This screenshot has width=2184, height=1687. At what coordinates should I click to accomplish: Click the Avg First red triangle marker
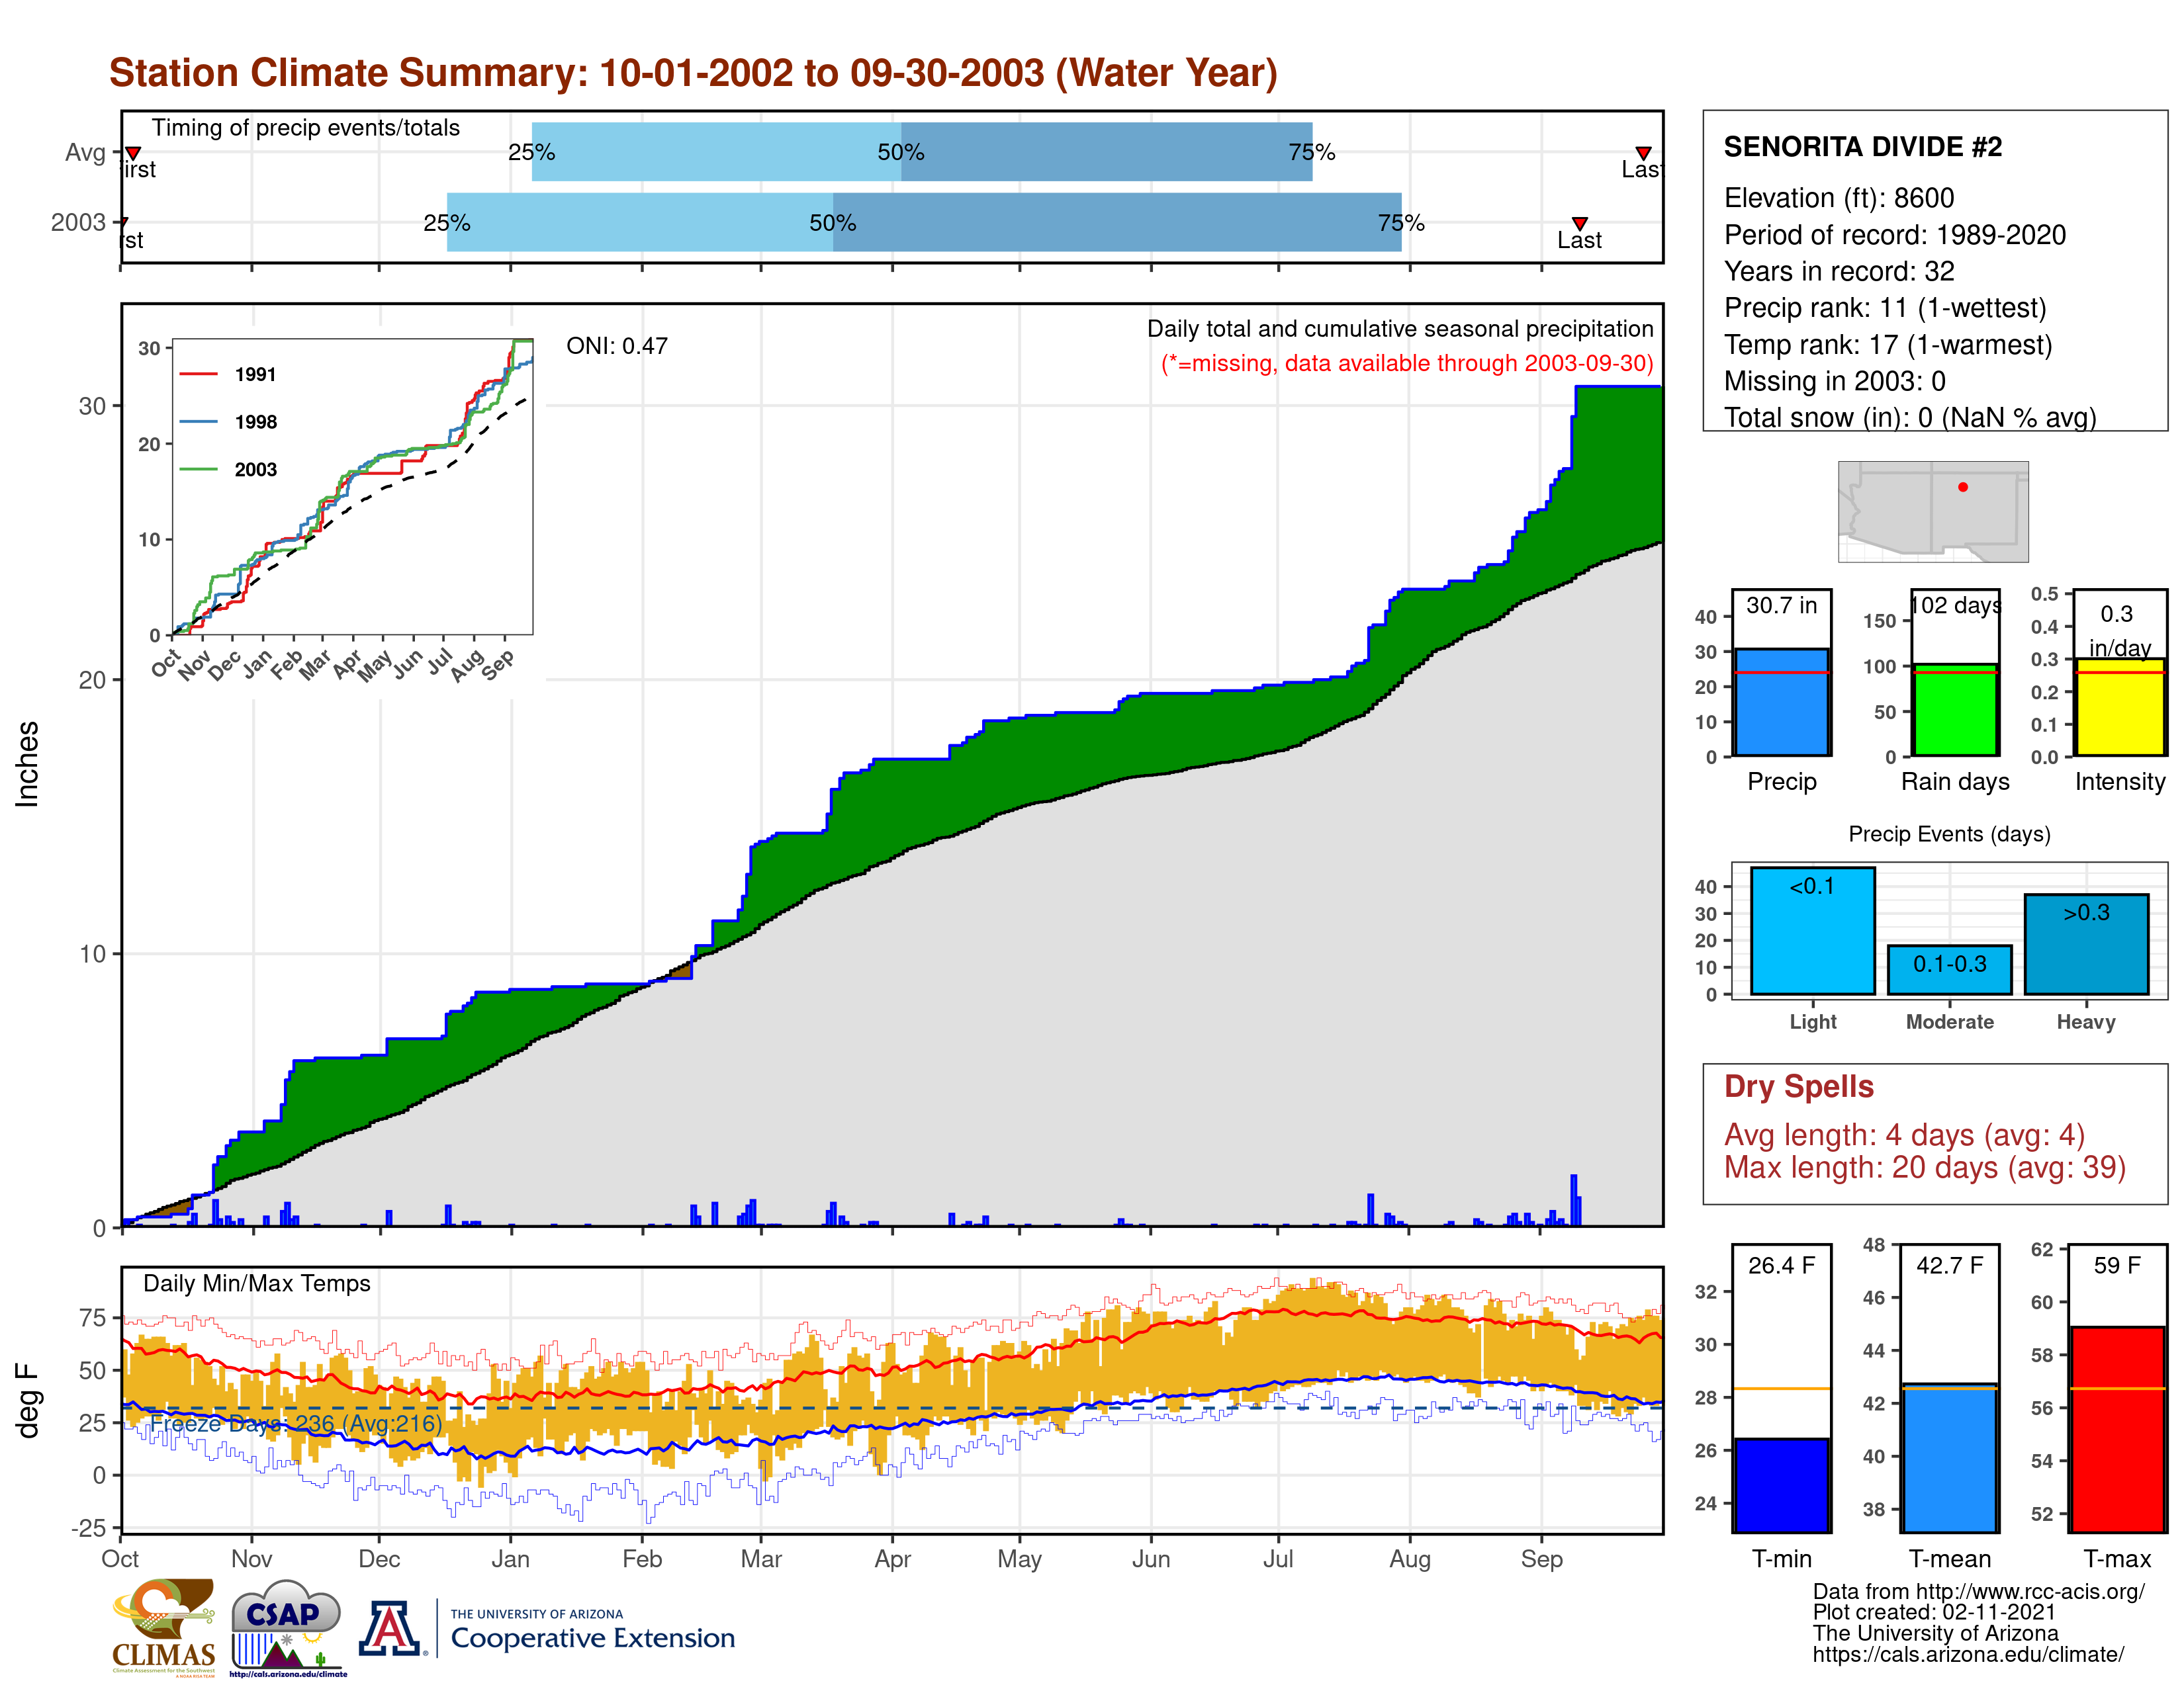132,153
